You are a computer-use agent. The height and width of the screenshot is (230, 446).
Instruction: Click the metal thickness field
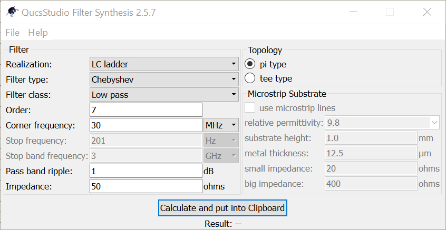click(371, 153)
